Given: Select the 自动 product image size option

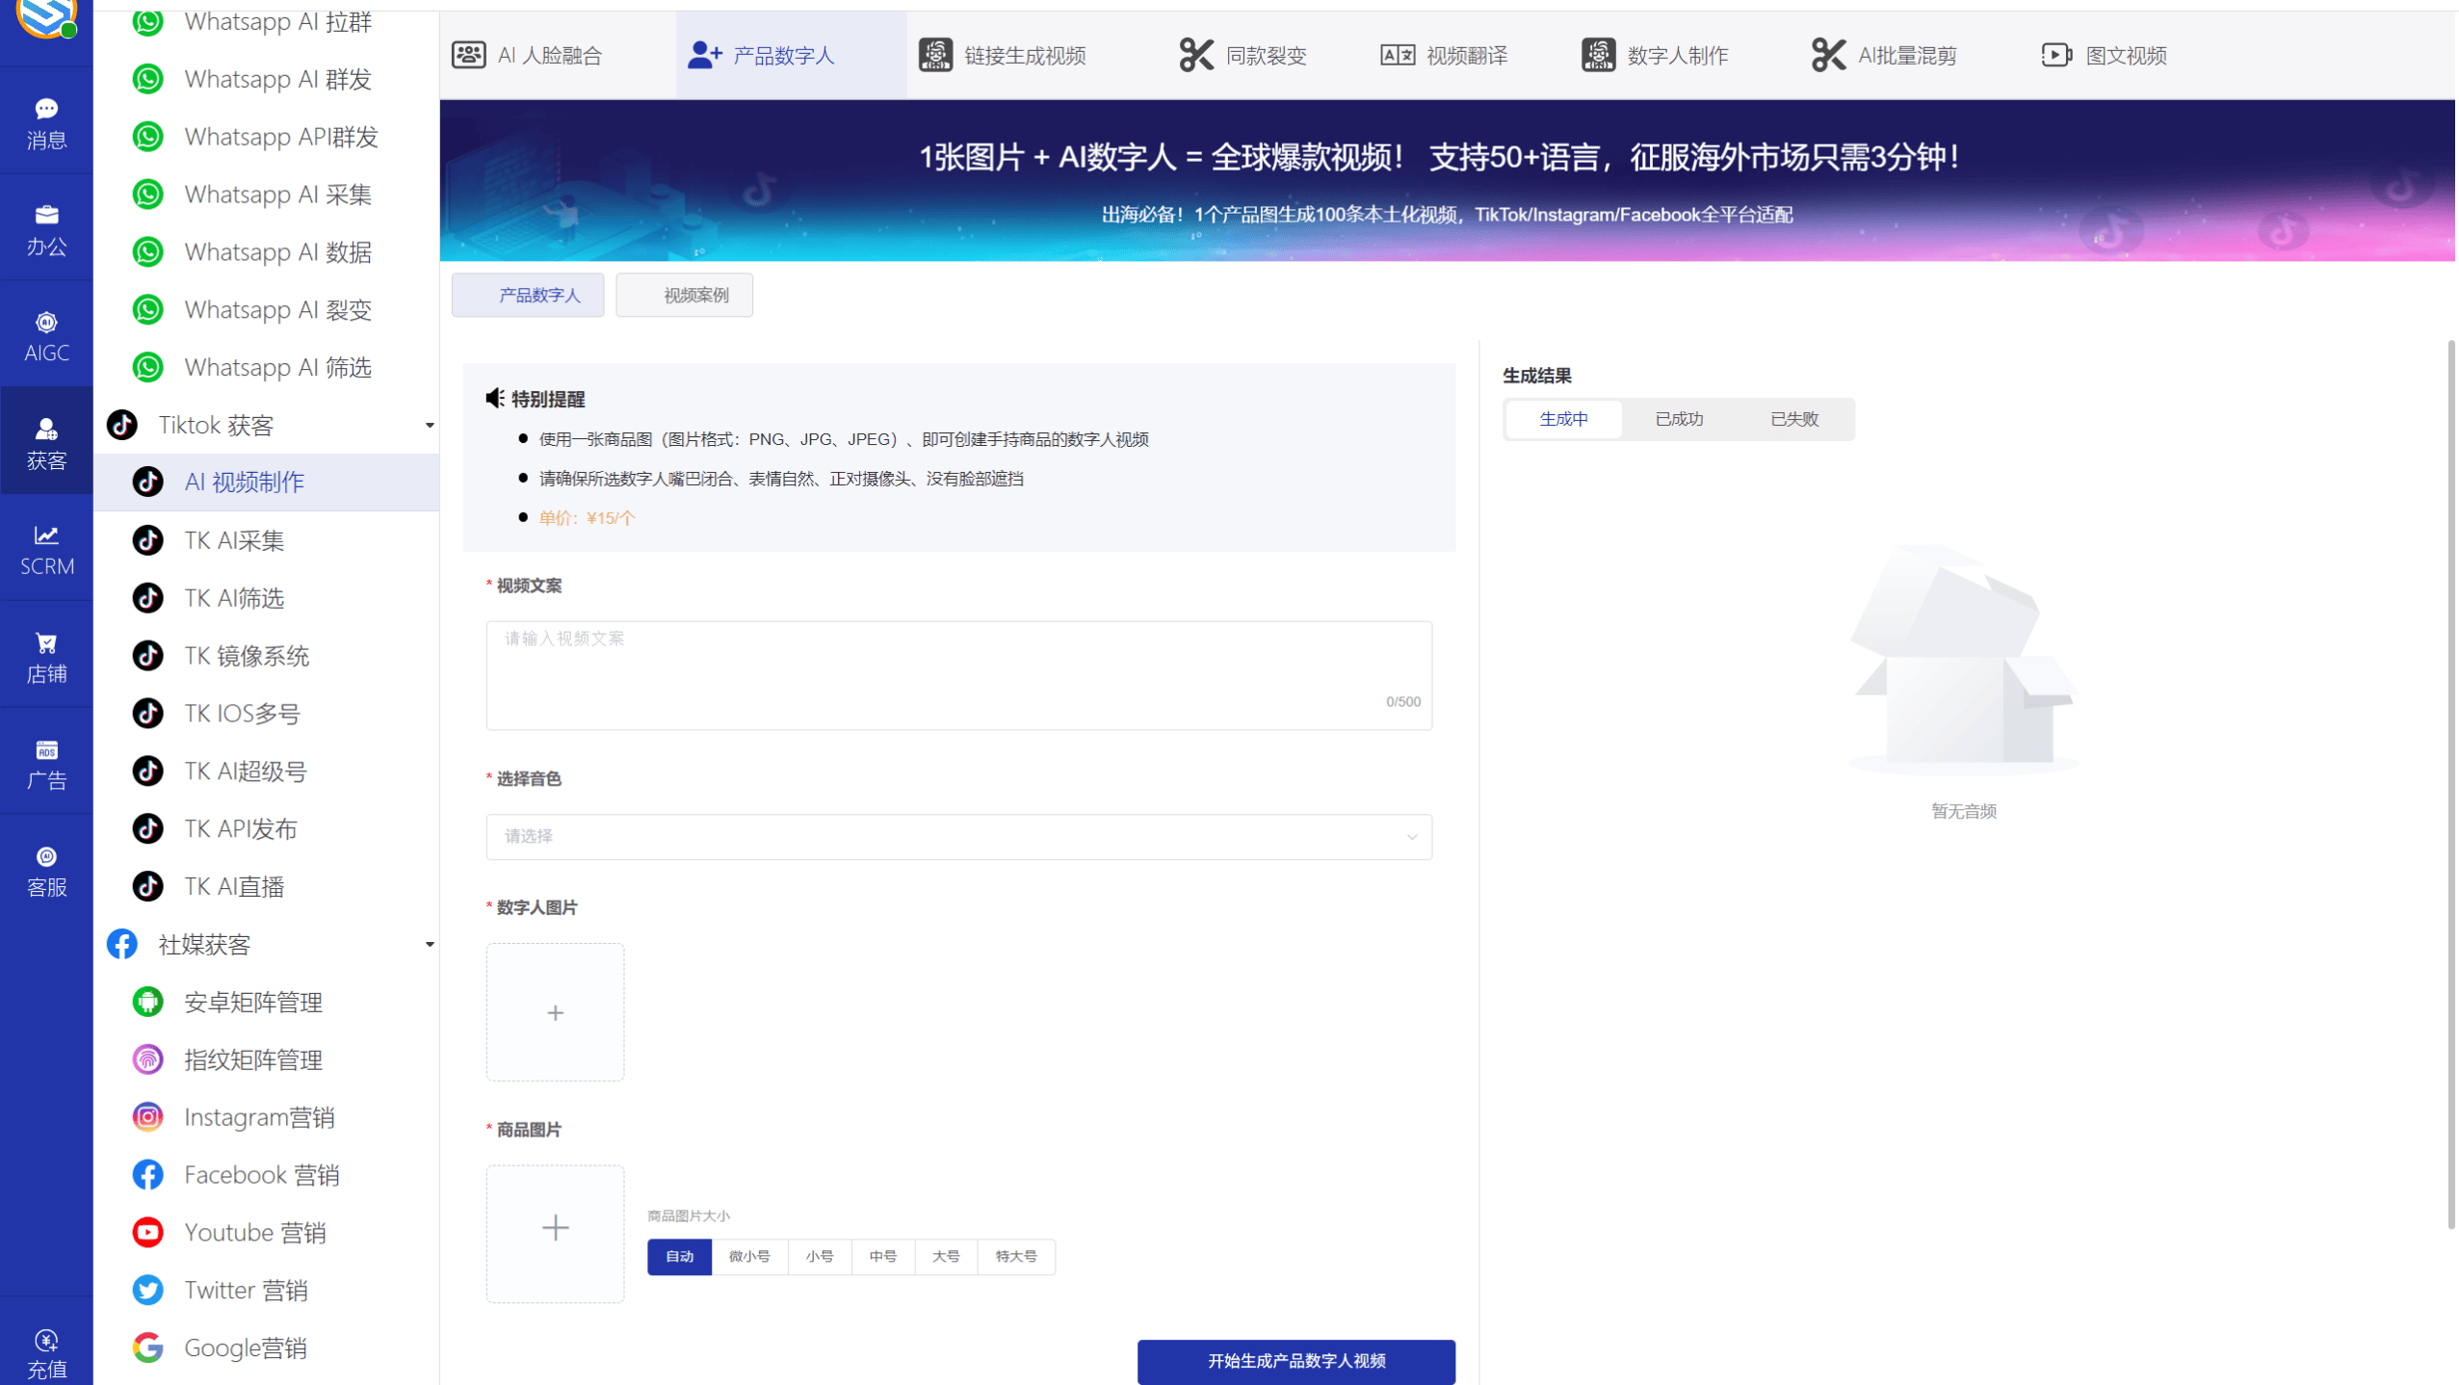Looking at the screenshot, I should tap(678, 1256).
